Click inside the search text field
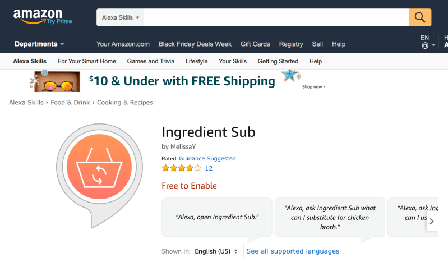The width and height of the screenshot is (448, 262). 276,17
